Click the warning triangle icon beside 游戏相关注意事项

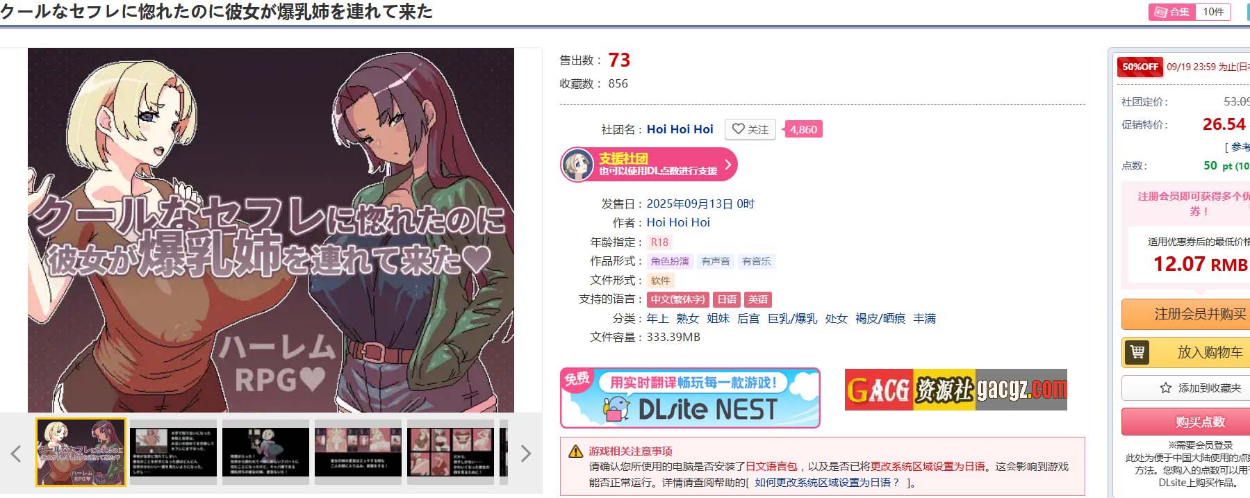[576, 451]
